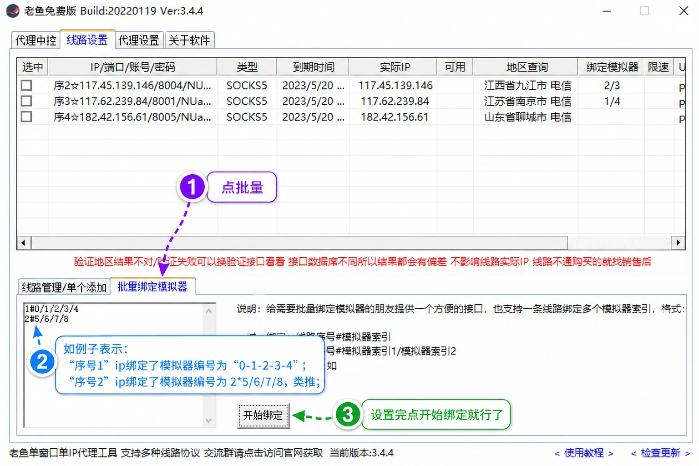Open the 使用教程 link

point(584,453)
